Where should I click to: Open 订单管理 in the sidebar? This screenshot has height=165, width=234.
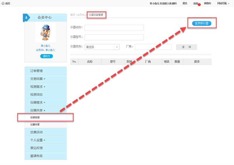pos(37,71)
